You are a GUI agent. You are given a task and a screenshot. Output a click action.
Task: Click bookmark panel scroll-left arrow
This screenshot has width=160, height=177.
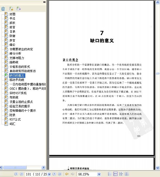tap(1, 167)
